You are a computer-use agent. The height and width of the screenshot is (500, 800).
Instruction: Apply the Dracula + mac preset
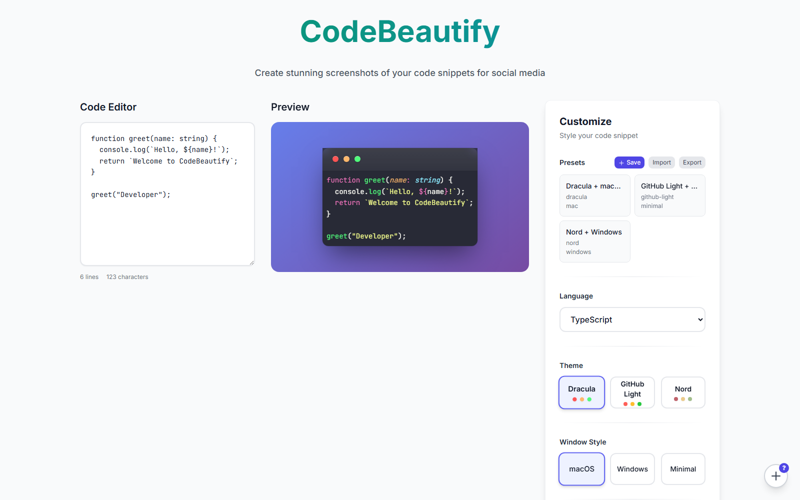tap(595, 195)
